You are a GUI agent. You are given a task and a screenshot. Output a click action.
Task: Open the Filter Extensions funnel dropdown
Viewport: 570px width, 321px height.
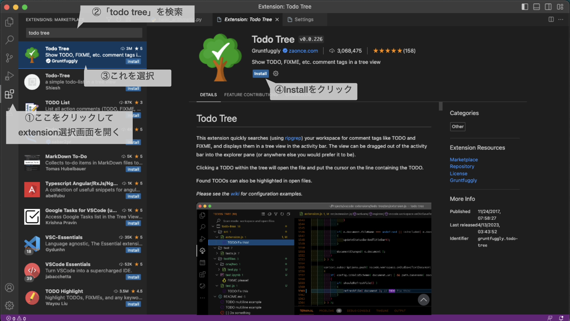[x=109, y=19]
